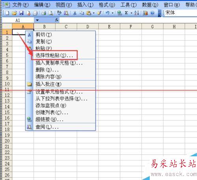Open the 数据(D) menu
This screenshot has width=197, height=180.
pyautogui.click(x=150, y=5)
